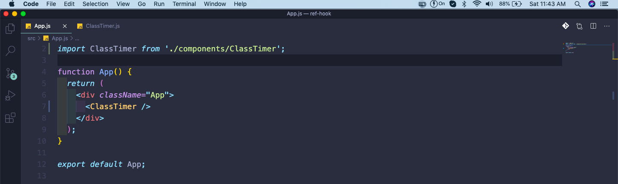Click the App.js breadcrumb item
Image resolution: width=618 pixels, height=184 pixels.
point(56,38)
